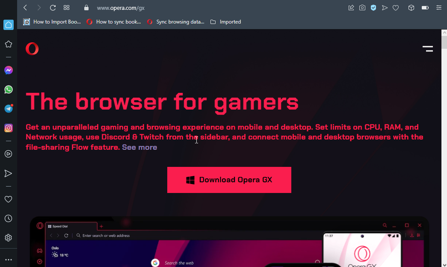
Task: Open 'Sync browsing data...' bookmark
Action: coord(176,22)
